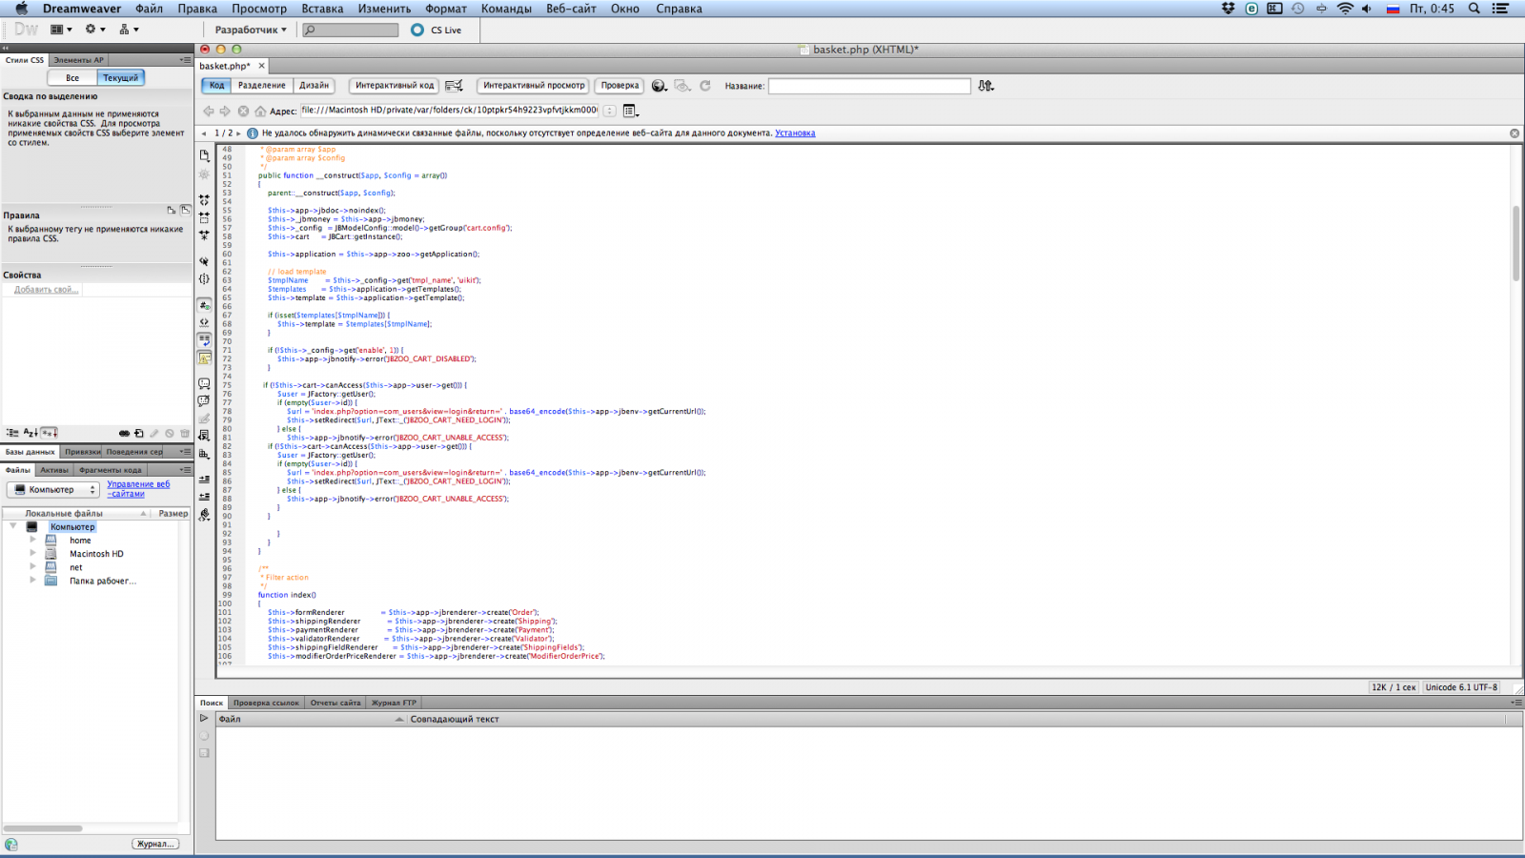Click the Open Documents icon in code toolbar
1525x858 pixels.
click(x=204, y=155)
